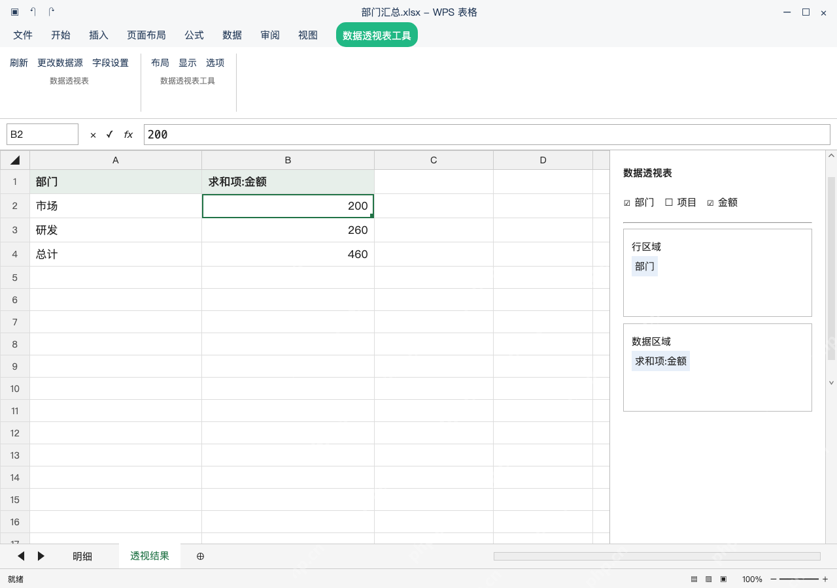Check the 项目 field checkbox
This screenshot has height=588, width=837.
(669, 203)
